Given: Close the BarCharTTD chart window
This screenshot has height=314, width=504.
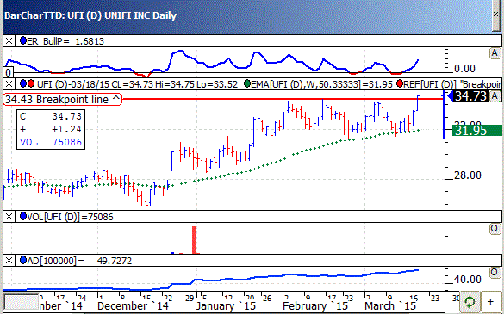Looking at the screenshot, I should pos(496,15).
